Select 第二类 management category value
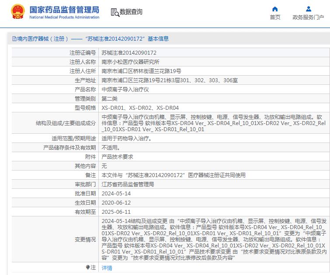Screen dimensions: 330x275 tap(109, 98)
